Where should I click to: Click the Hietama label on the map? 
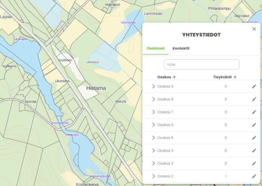tap(96, 88)
